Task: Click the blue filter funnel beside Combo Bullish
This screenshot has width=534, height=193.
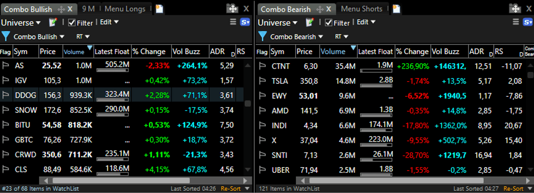Action: coord(6,37)
